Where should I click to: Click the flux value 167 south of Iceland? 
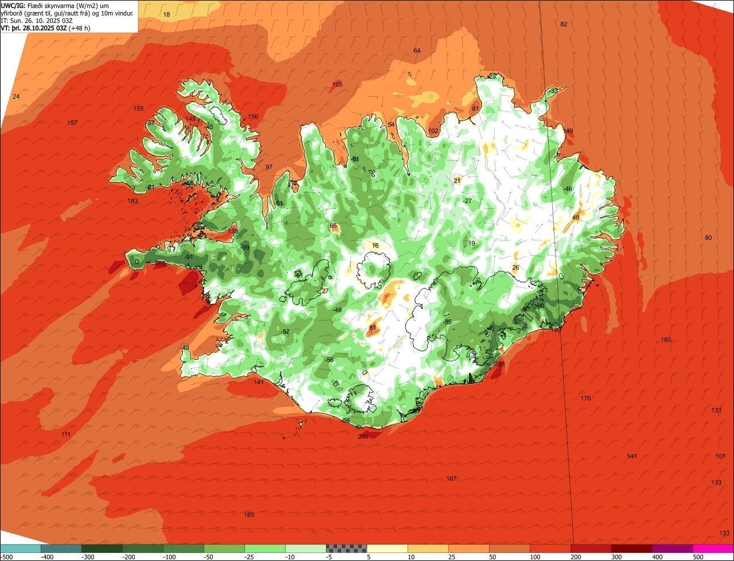point(451,479)
